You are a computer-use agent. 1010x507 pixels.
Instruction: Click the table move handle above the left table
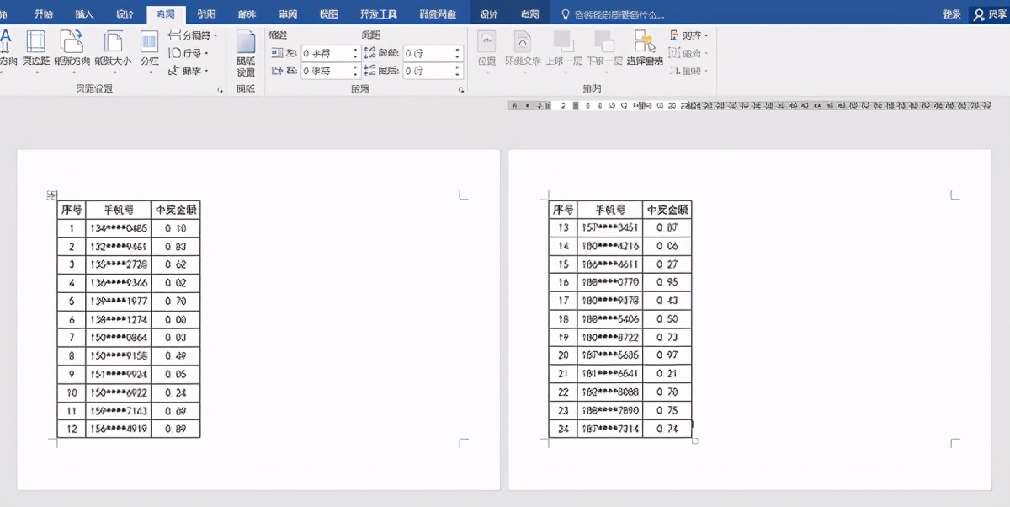click(50, 195)
